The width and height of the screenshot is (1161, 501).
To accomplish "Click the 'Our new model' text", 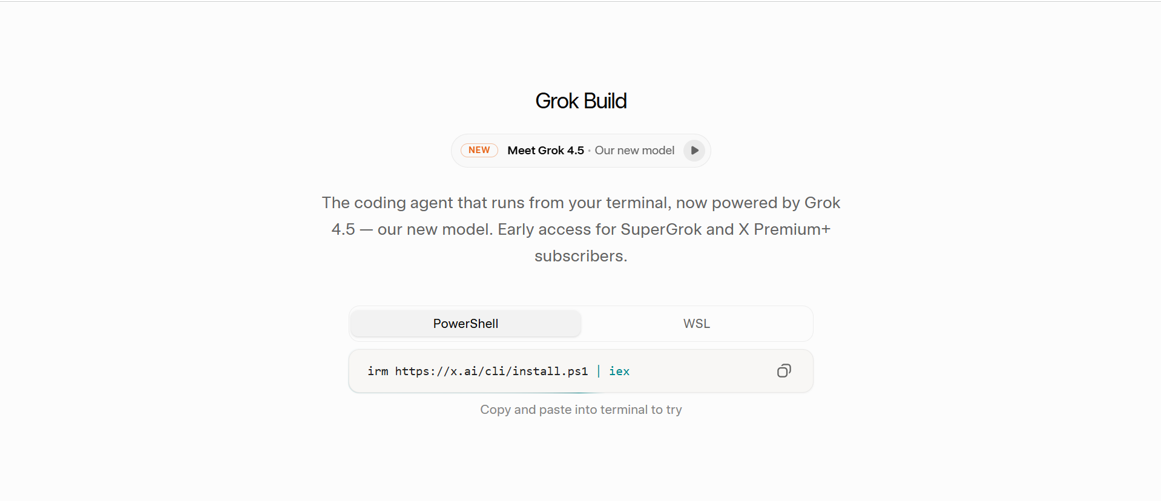I will pyautogui.click(x=634, y=150).
